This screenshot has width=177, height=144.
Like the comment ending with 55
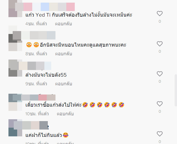coord(160,74)
